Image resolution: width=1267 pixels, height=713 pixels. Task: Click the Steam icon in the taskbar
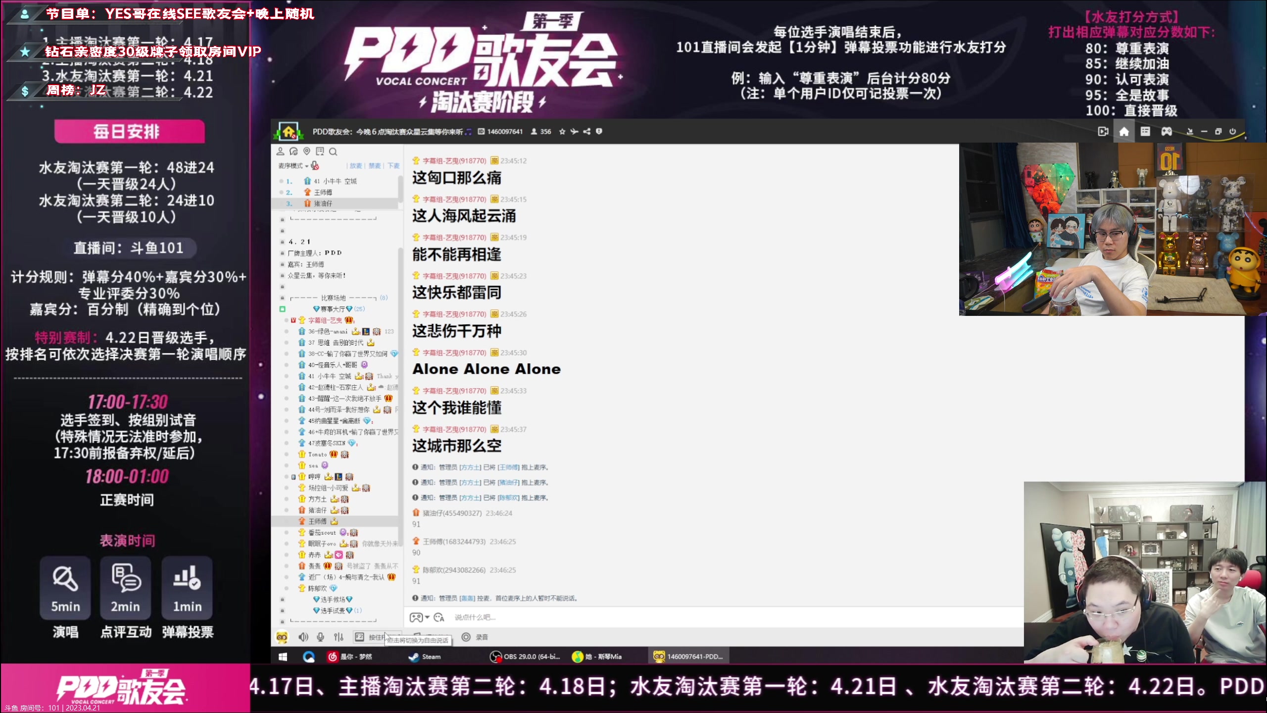pyautogui.click(x=413, y=656)
